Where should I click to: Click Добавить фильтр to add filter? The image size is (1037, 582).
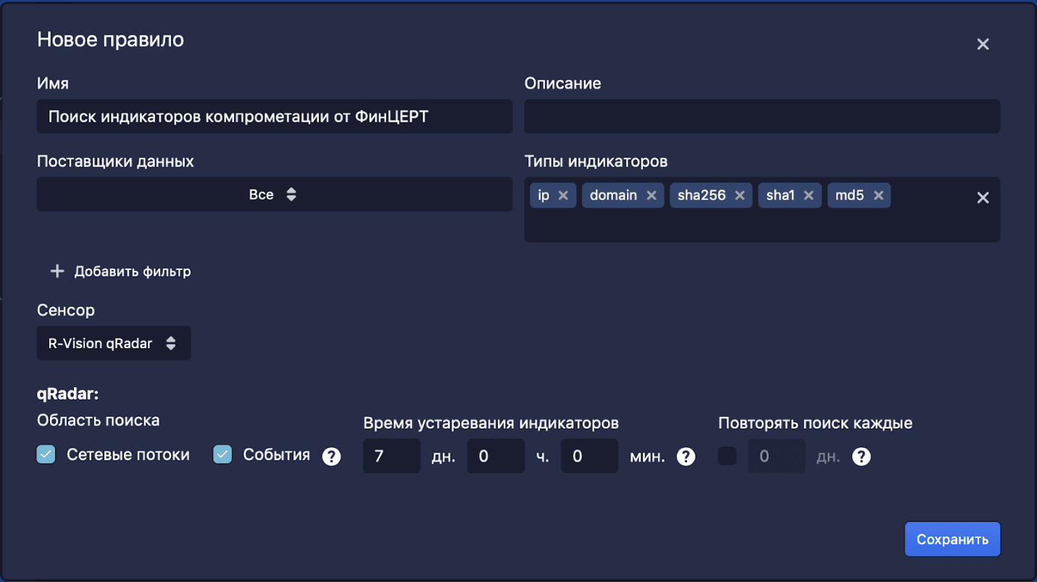coord(121,271)
